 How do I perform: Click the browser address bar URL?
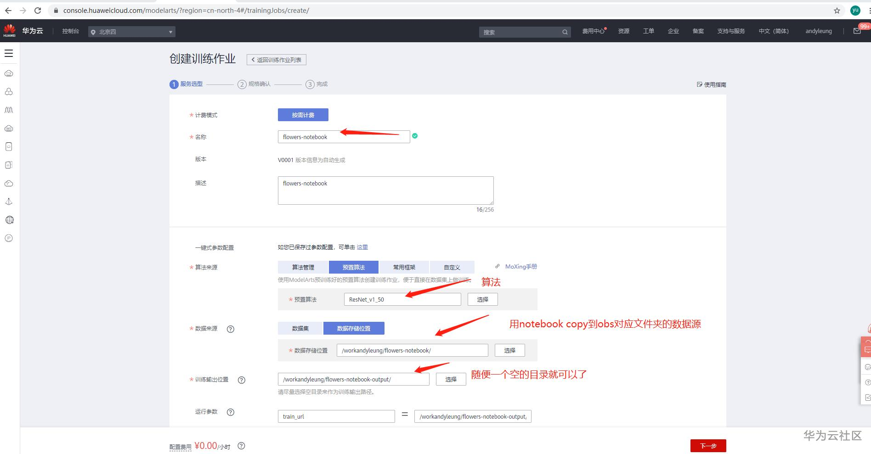tap(186, 11)
